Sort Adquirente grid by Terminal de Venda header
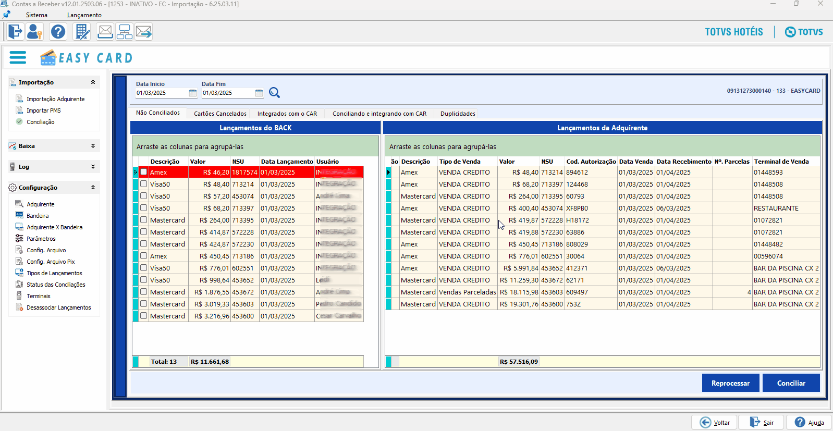 tap(786, 162)
